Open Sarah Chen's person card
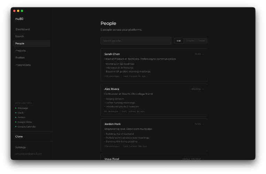 [154, 65]
